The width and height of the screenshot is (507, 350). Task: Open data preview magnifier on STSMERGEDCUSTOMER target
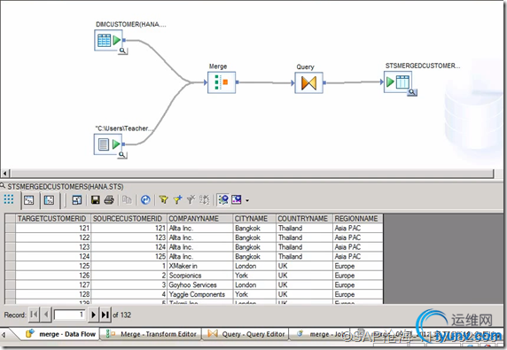[412, 92]
